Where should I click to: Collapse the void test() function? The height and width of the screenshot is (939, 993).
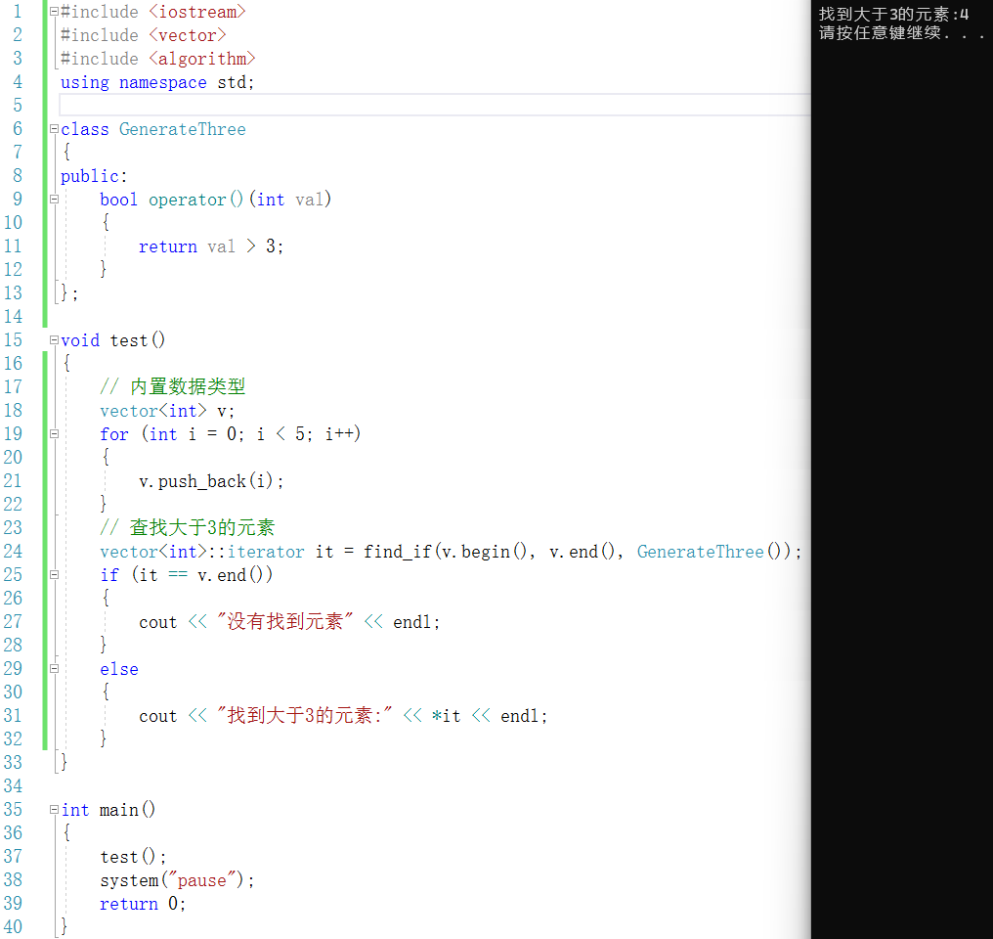click(55, 340)
